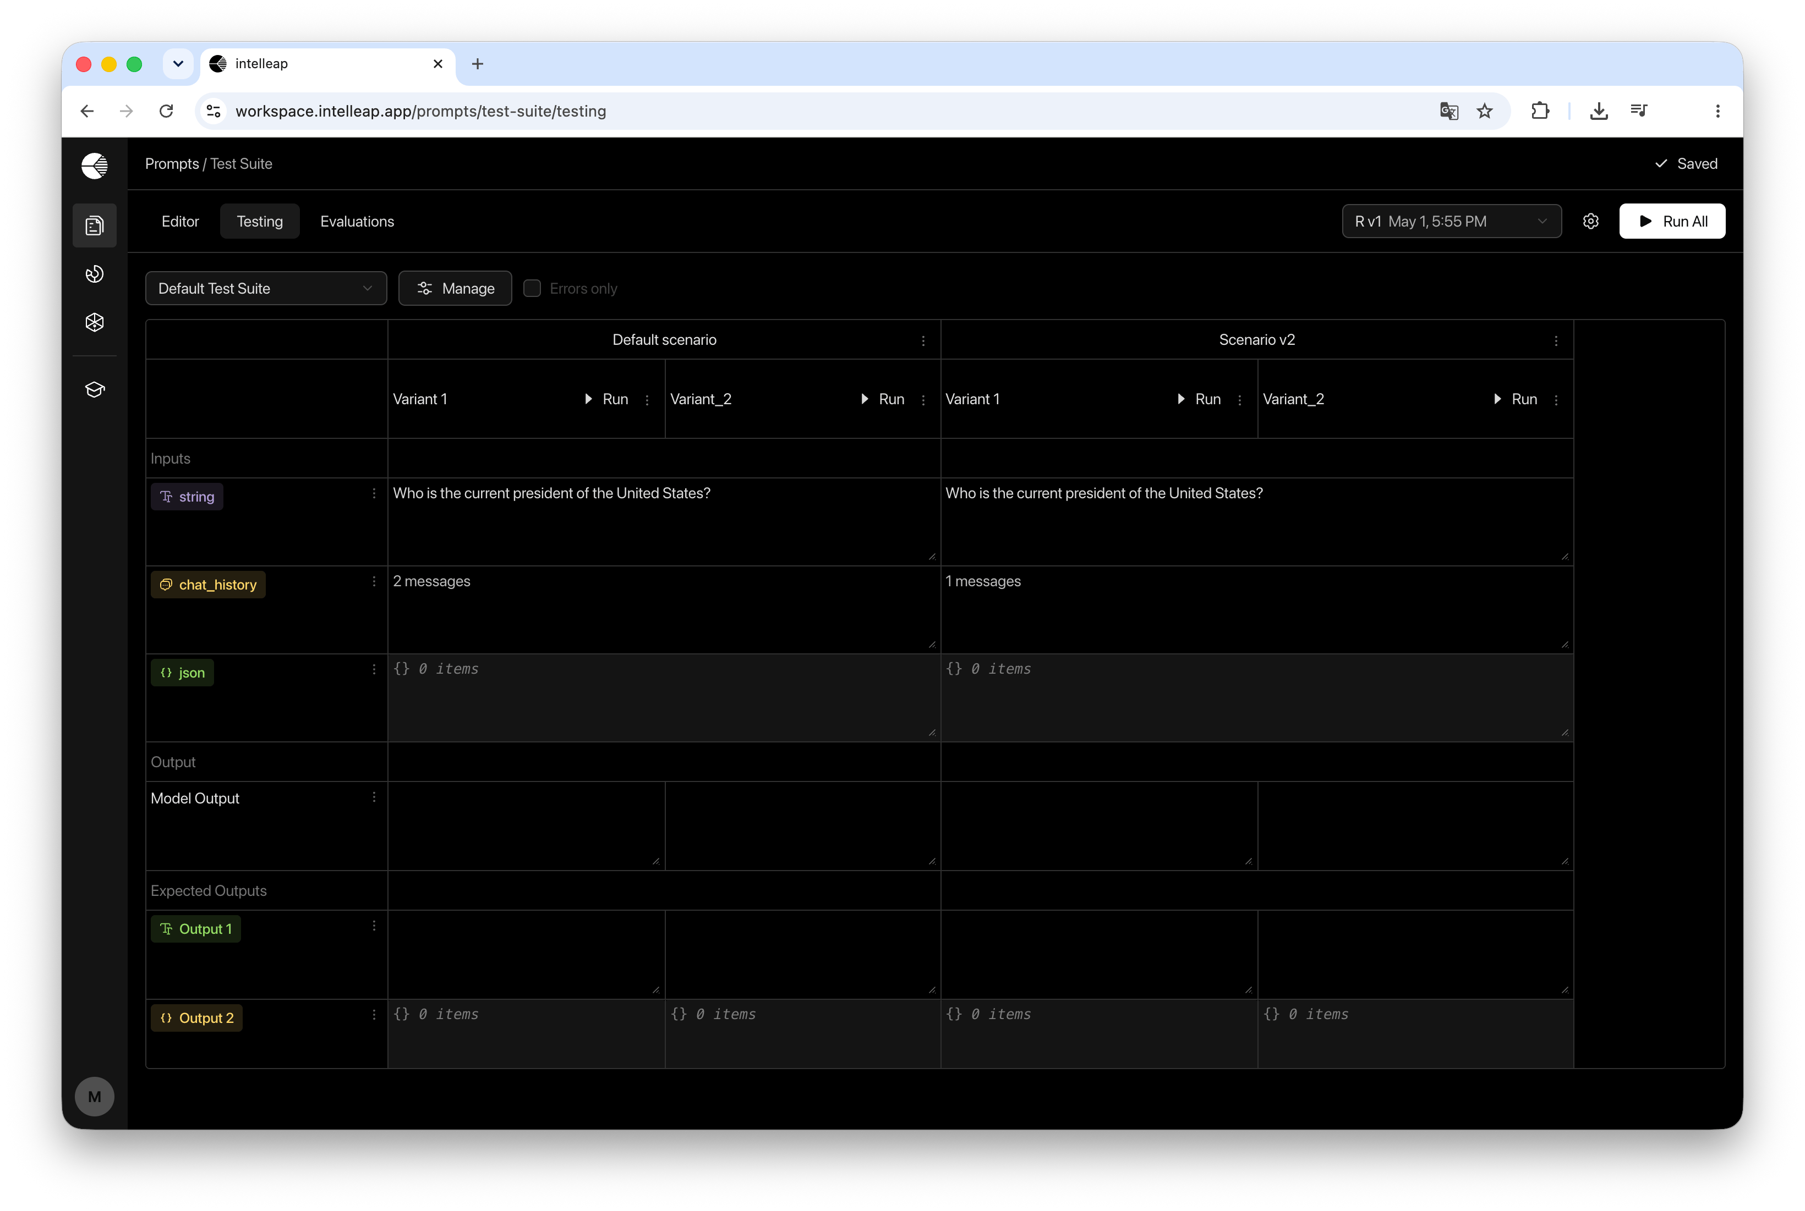Open the Default scenario options menu
This screenshot has height=1211, width=1805.
pos(923,340)
